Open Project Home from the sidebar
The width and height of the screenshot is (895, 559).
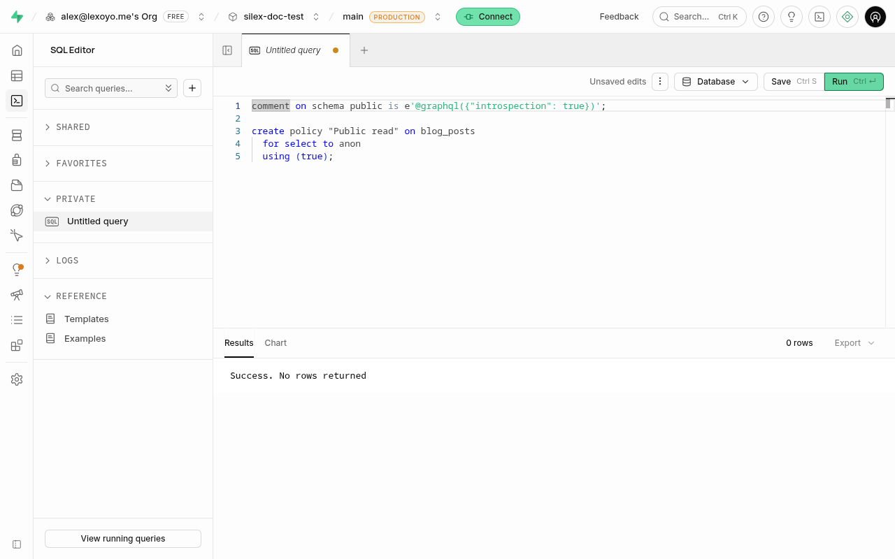click(x=17, y=50)
